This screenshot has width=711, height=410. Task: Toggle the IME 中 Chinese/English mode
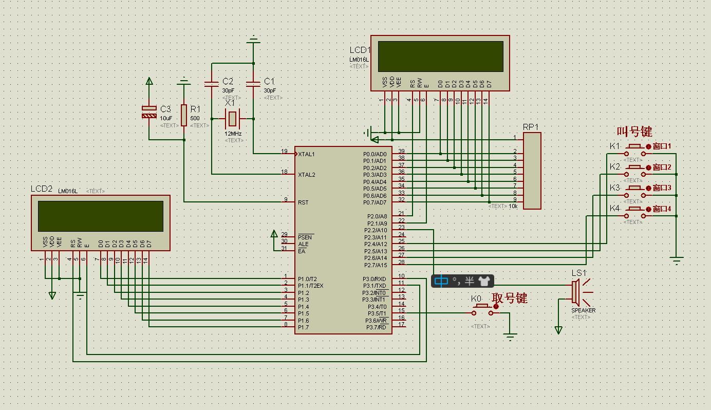pyautogui.click(x=441, y=281)
